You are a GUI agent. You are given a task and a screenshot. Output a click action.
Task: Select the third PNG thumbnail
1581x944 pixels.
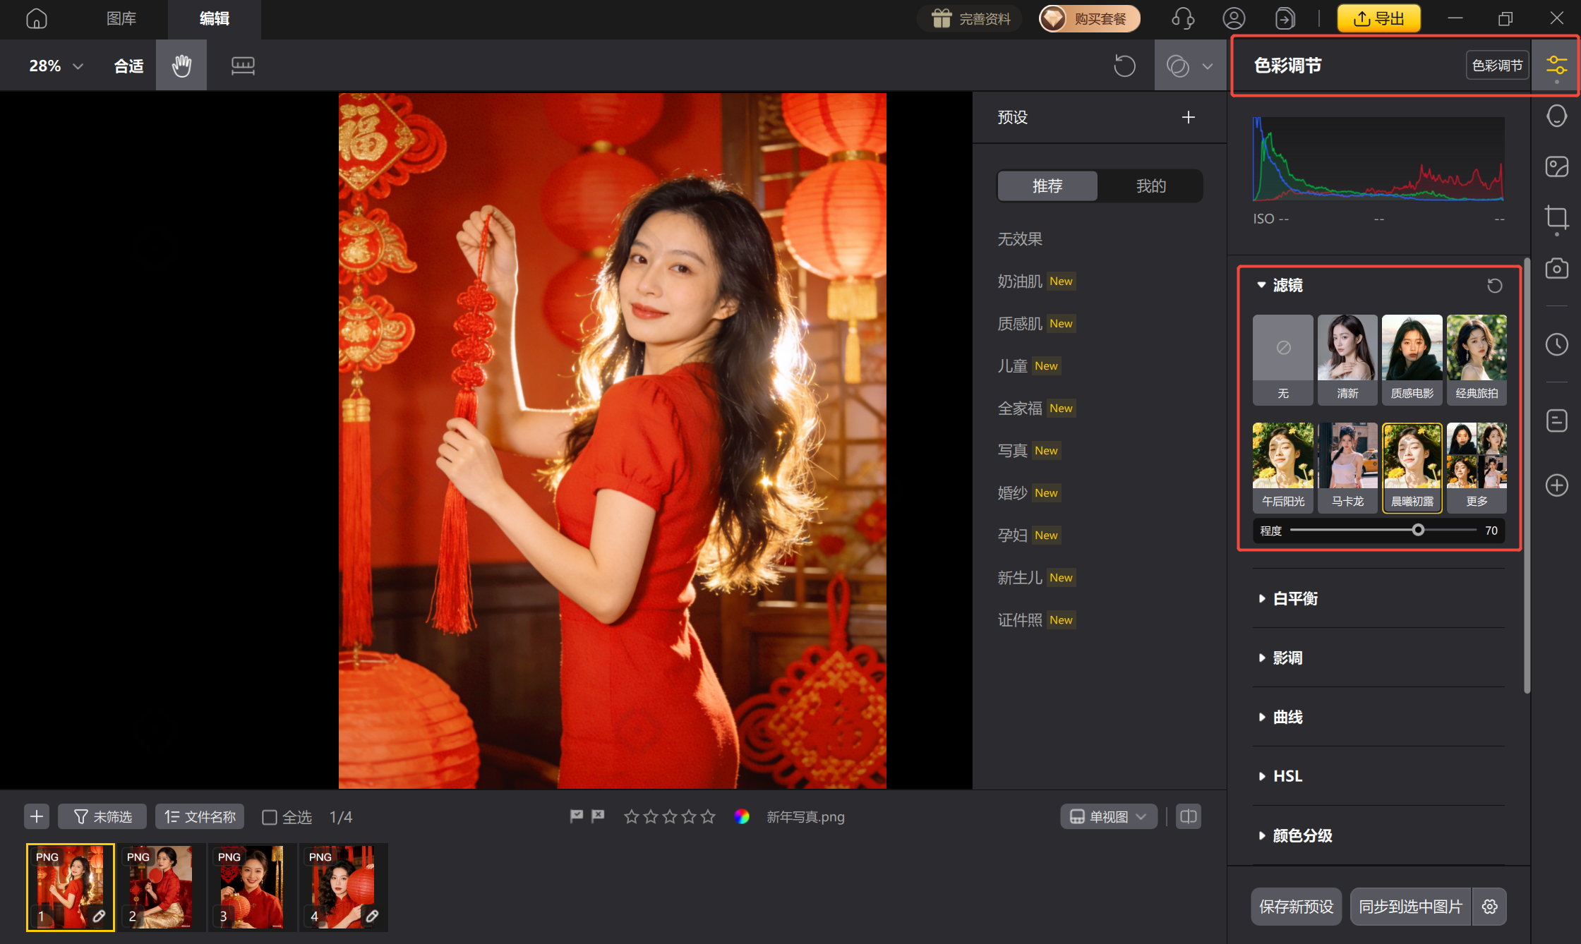[251, 887]
